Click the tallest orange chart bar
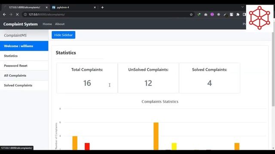Screen dimensions: 275x154 [x=156, y=136]
